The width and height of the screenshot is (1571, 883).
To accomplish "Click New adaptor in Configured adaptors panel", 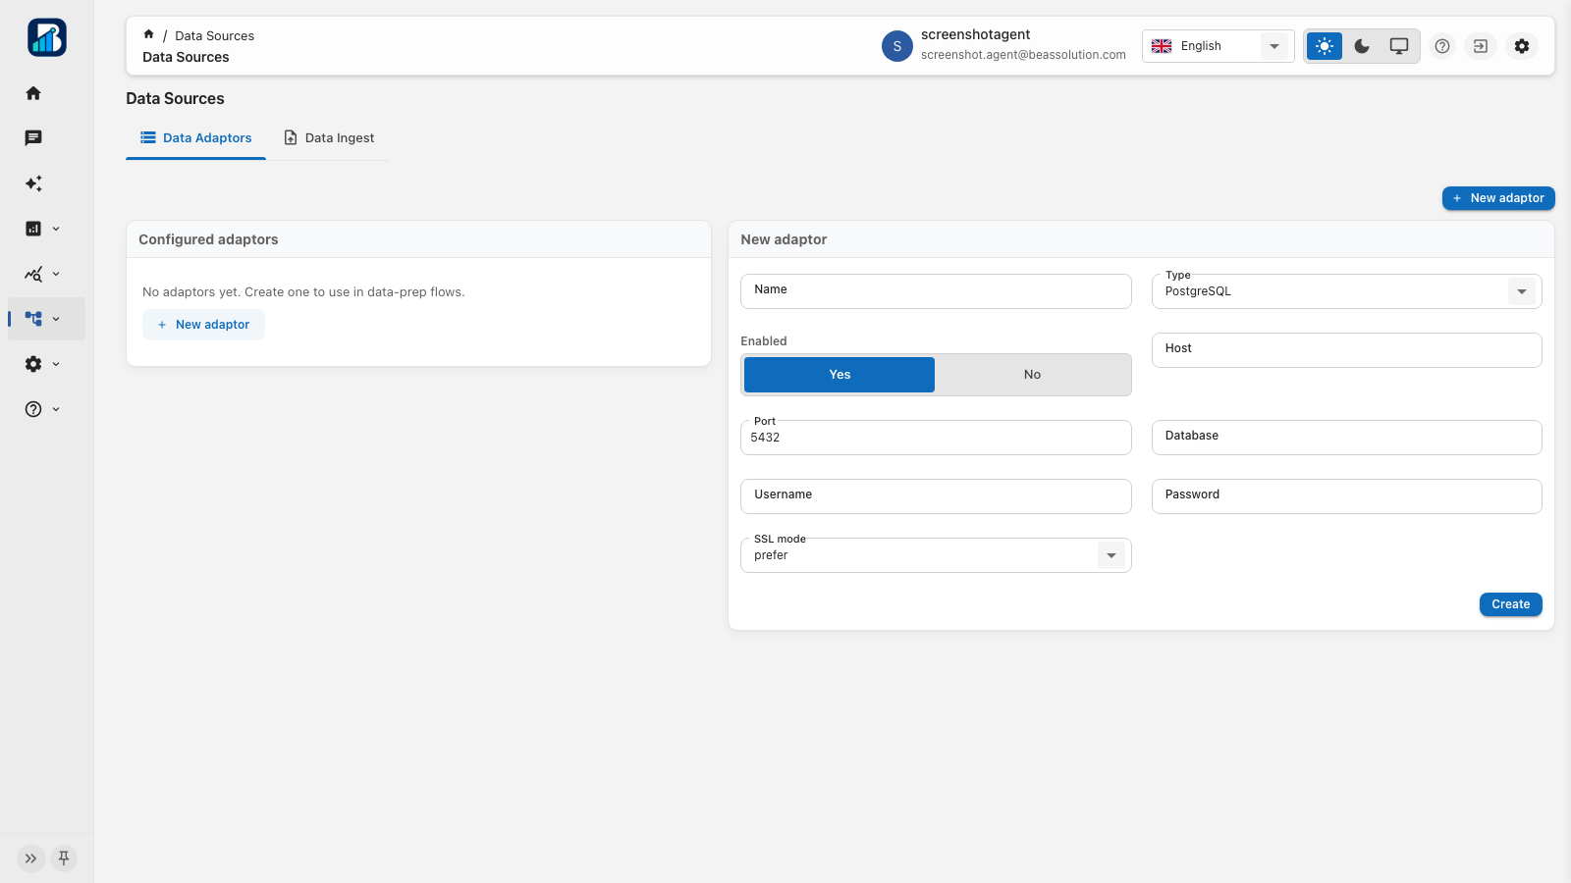I will coord(203,325).
